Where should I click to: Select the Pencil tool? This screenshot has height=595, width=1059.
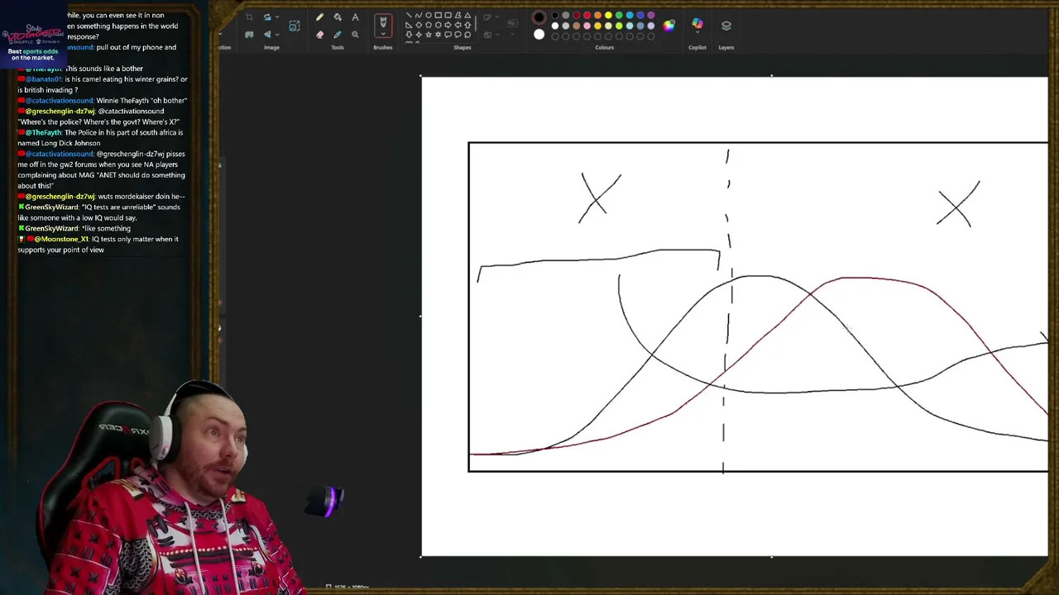pos(319,17)
